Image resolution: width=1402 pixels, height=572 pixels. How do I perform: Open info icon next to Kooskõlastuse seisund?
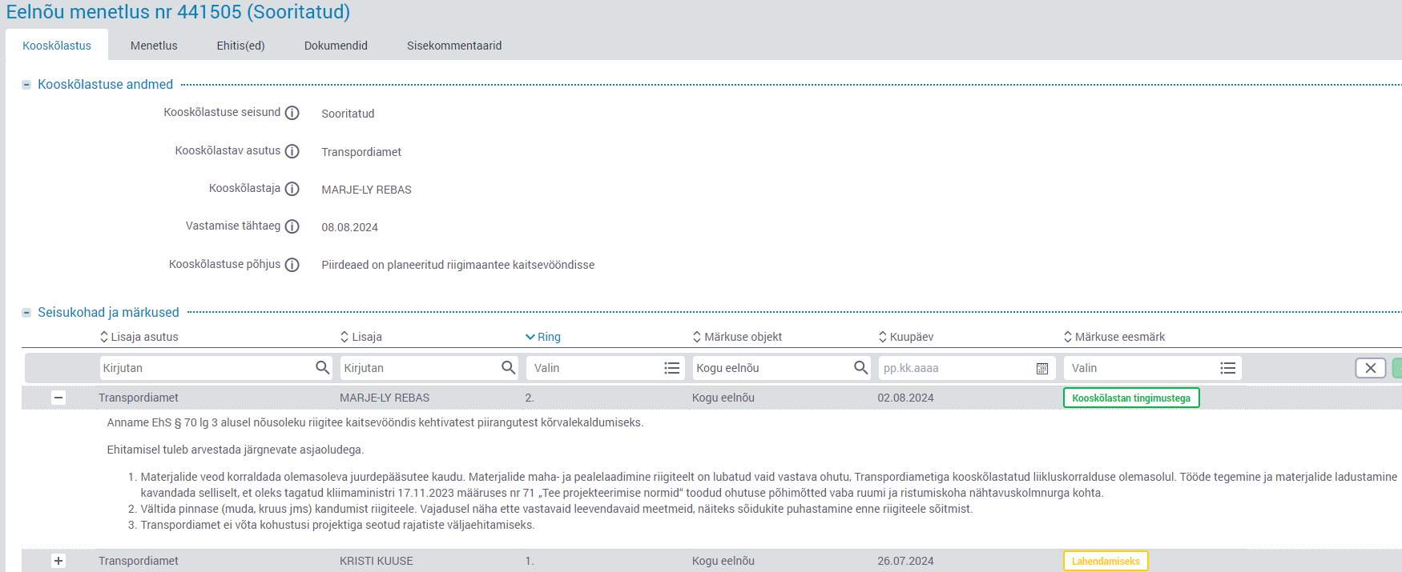(x=292, y=113)
